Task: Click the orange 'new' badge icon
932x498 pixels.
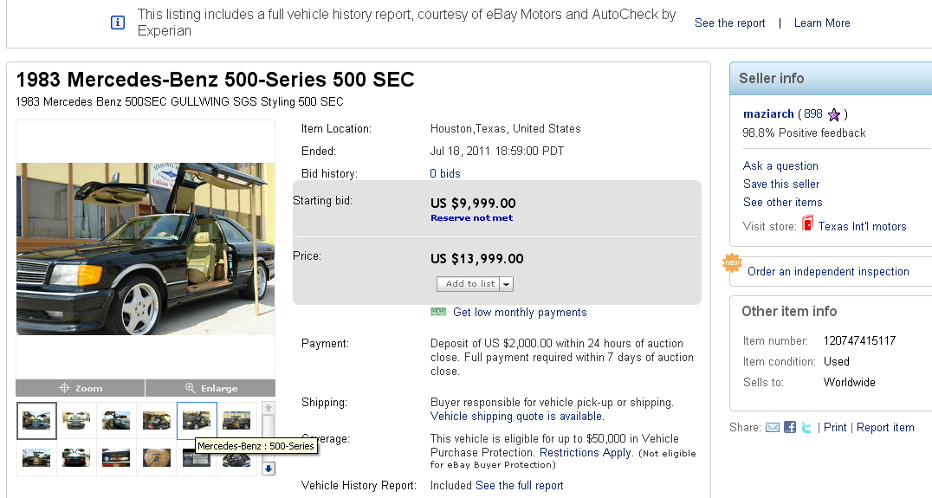Action: [733, 262]
